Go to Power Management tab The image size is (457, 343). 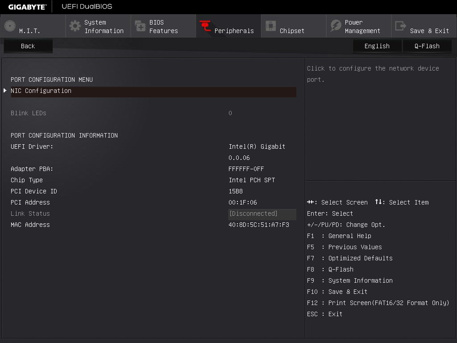(362, 26)
